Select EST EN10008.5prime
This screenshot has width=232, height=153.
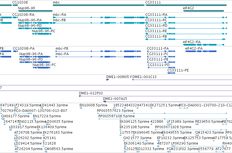(81, 108)
